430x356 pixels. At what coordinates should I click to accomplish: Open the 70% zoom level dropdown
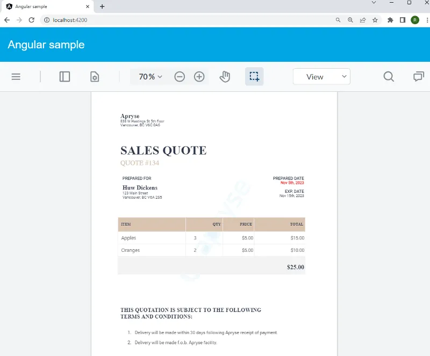point(150,77)
